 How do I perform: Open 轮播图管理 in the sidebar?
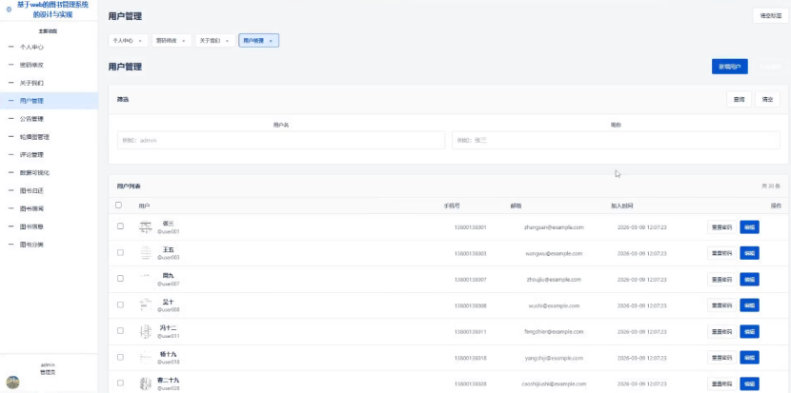click(x=49, y=136)
